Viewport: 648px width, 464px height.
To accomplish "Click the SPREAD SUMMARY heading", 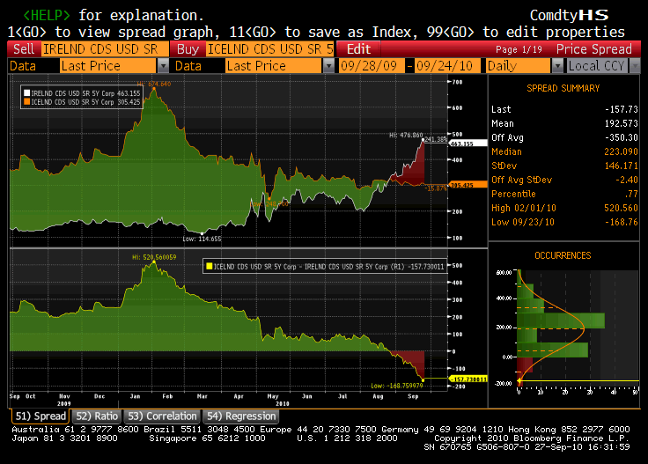I will 563,88.
